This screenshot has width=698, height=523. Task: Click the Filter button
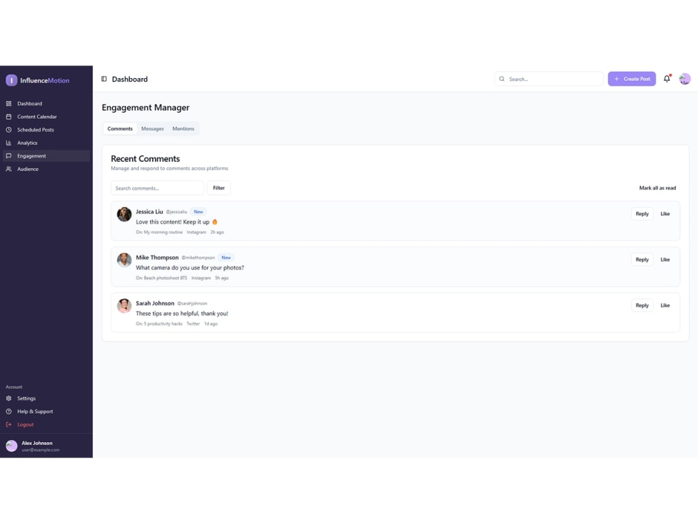[218, 188]
